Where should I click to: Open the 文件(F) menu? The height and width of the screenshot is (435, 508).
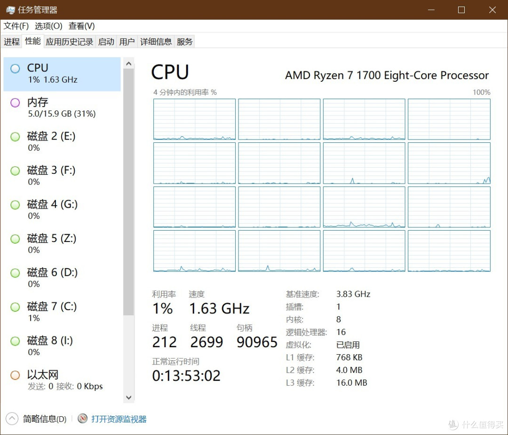click(x=16, y=26)
